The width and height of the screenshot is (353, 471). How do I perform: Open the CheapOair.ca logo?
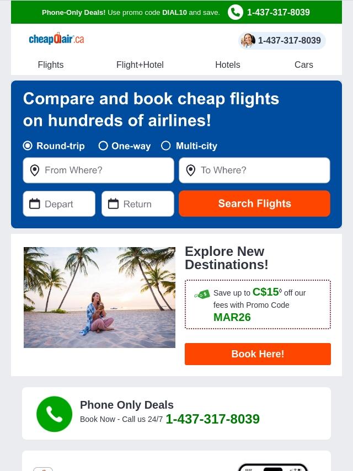click(56, 39)
